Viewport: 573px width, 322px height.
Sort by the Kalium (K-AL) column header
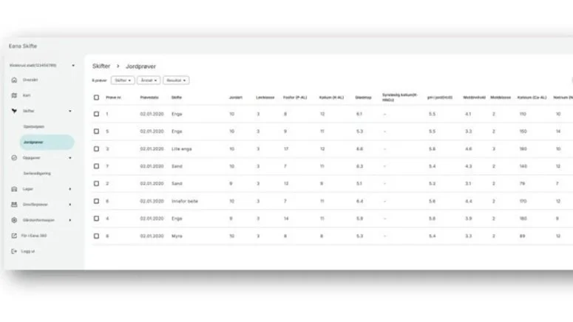331,97
